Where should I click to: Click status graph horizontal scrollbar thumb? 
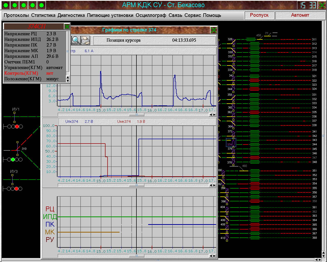coord(136,256)
